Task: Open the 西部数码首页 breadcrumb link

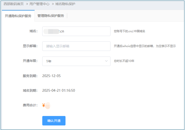Action: (14, 4)
